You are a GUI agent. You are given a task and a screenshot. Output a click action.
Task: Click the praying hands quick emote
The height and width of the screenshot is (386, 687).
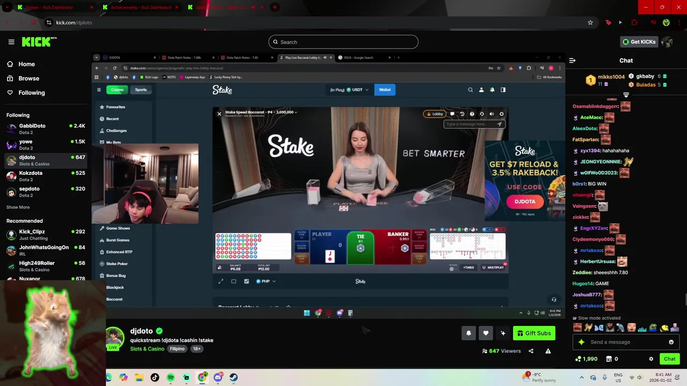588,328
